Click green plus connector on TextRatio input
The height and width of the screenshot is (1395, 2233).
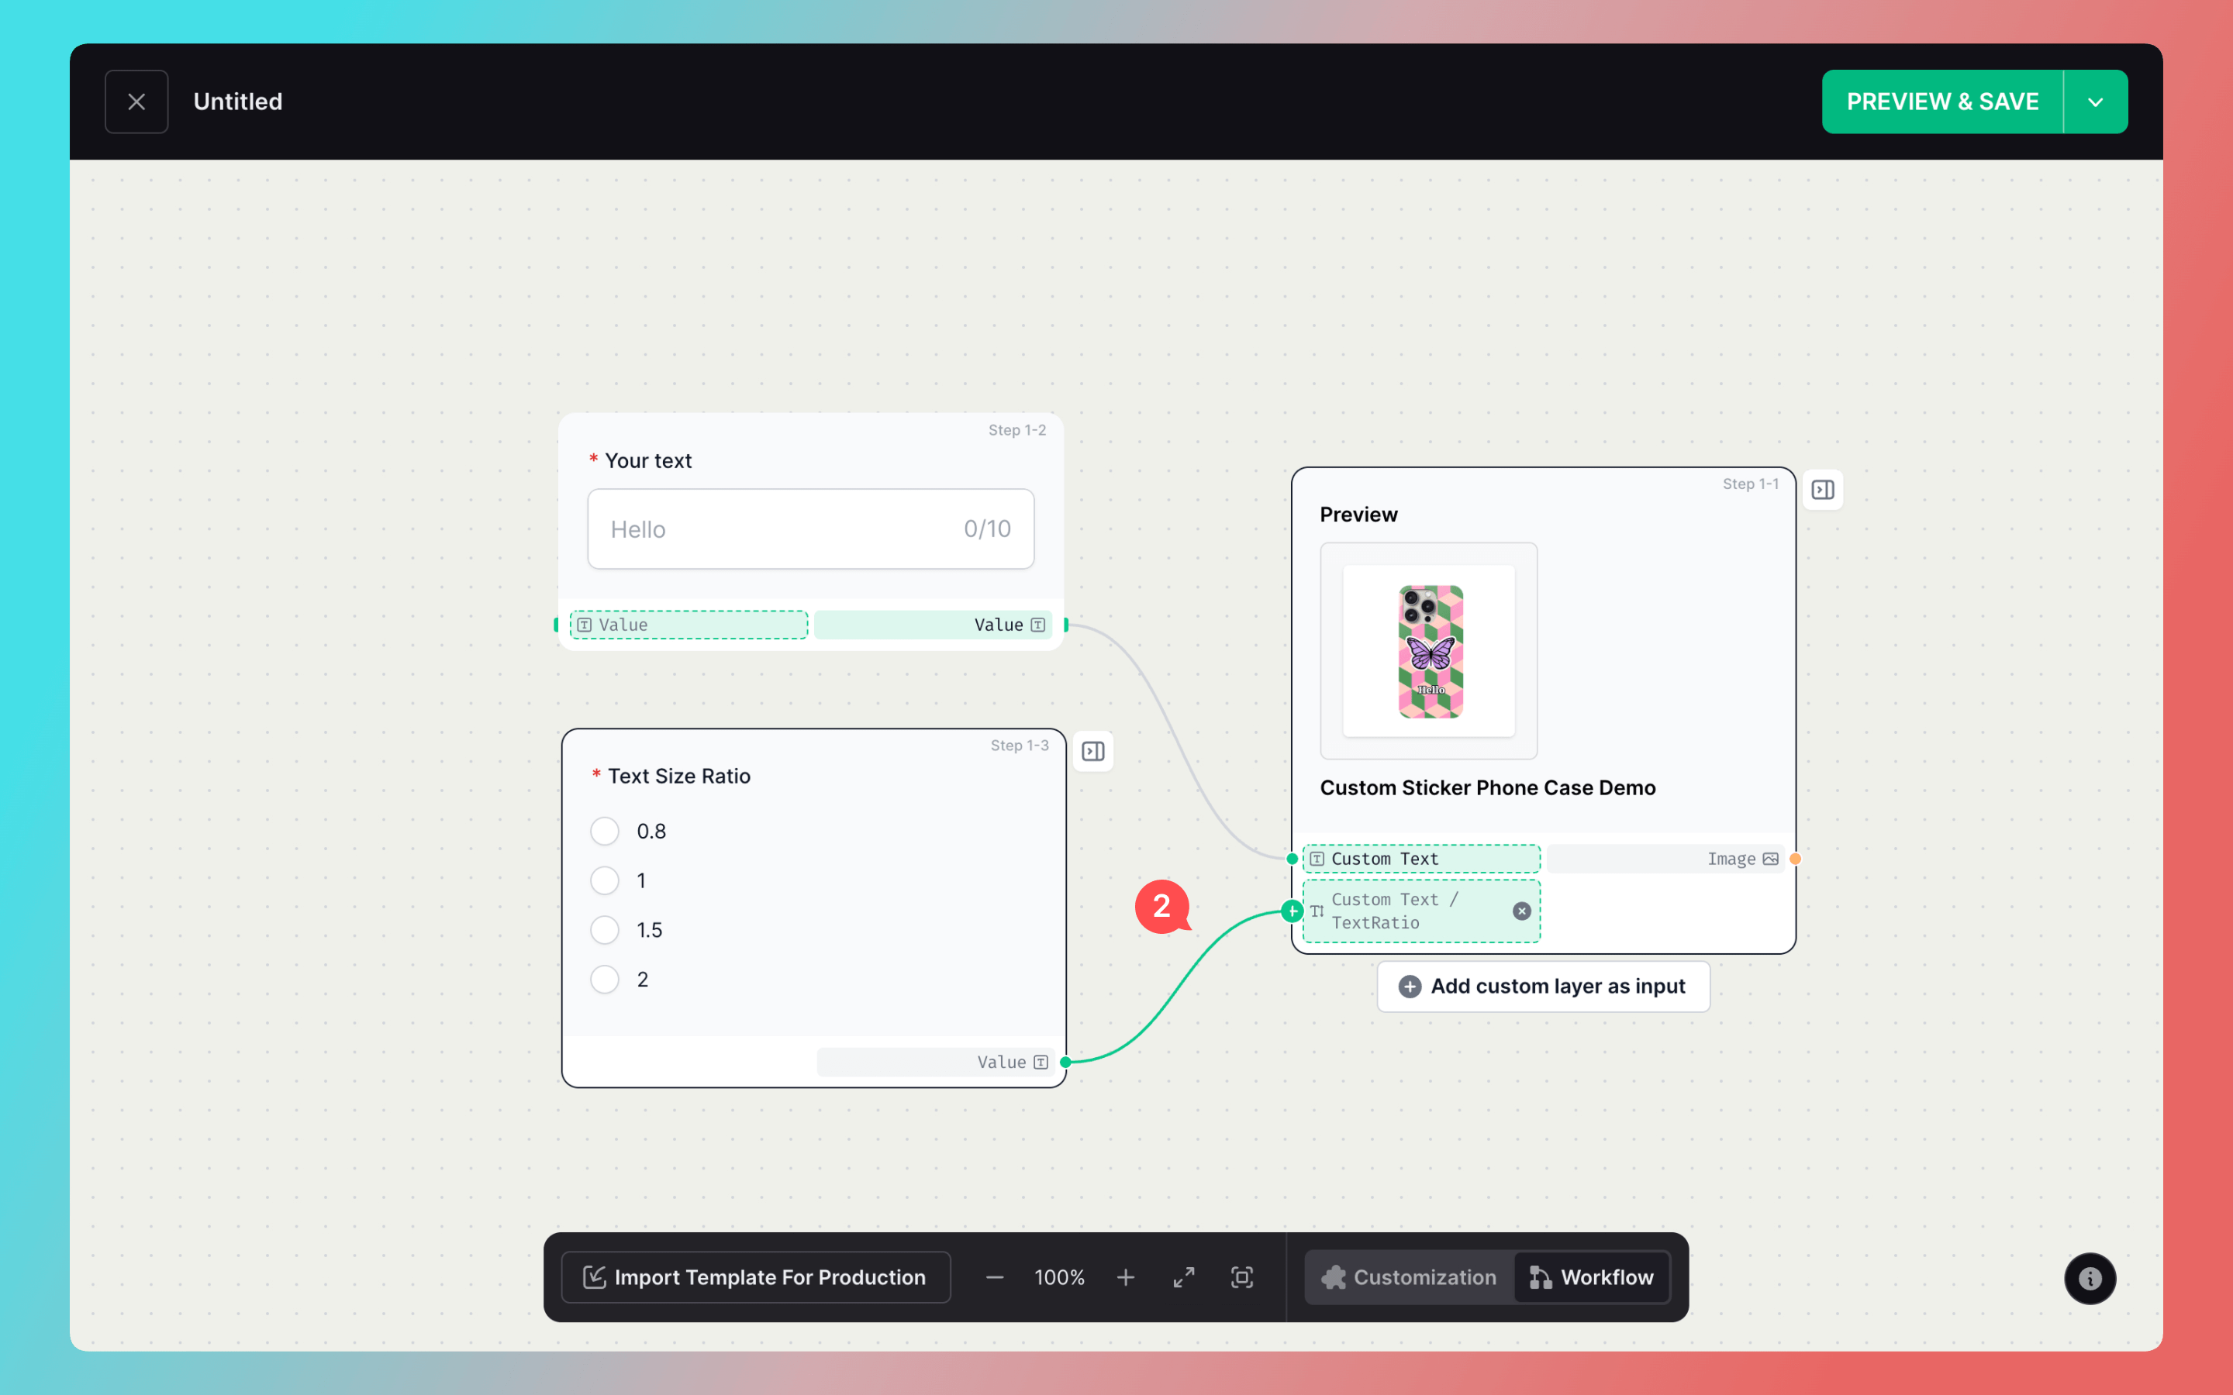click(1292, 911)
